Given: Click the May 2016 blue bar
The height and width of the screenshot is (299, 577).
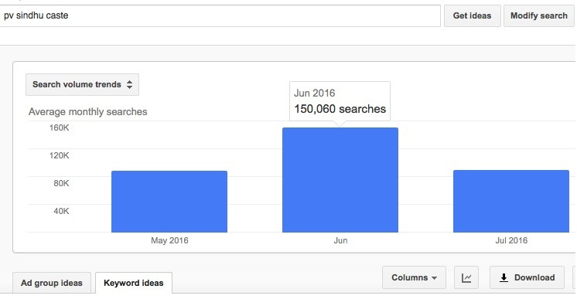Looking at the screenshot, I should point(169,202).
